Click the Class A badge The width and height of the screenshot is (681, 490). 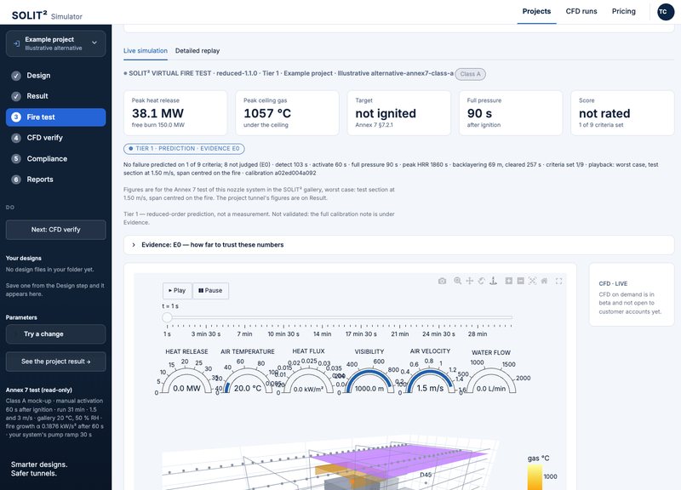[471, 74]
